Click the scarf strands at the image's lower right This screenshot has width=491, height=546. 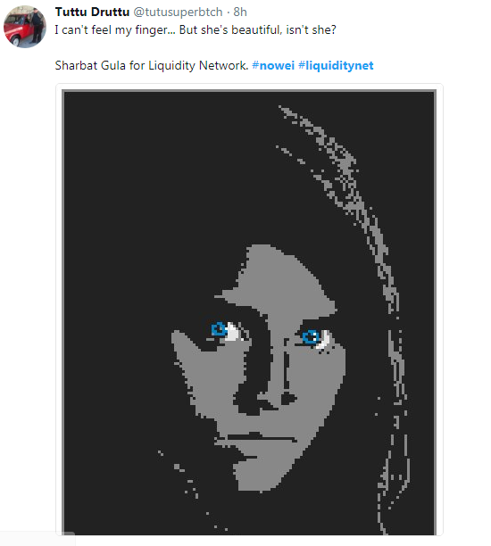point(394,481)
